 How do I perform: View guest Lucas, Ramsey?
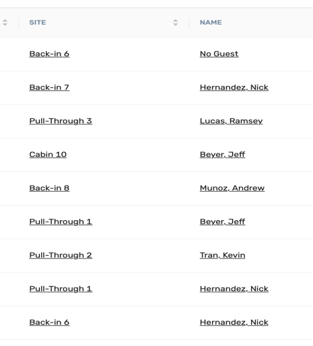tap(231, 121)
